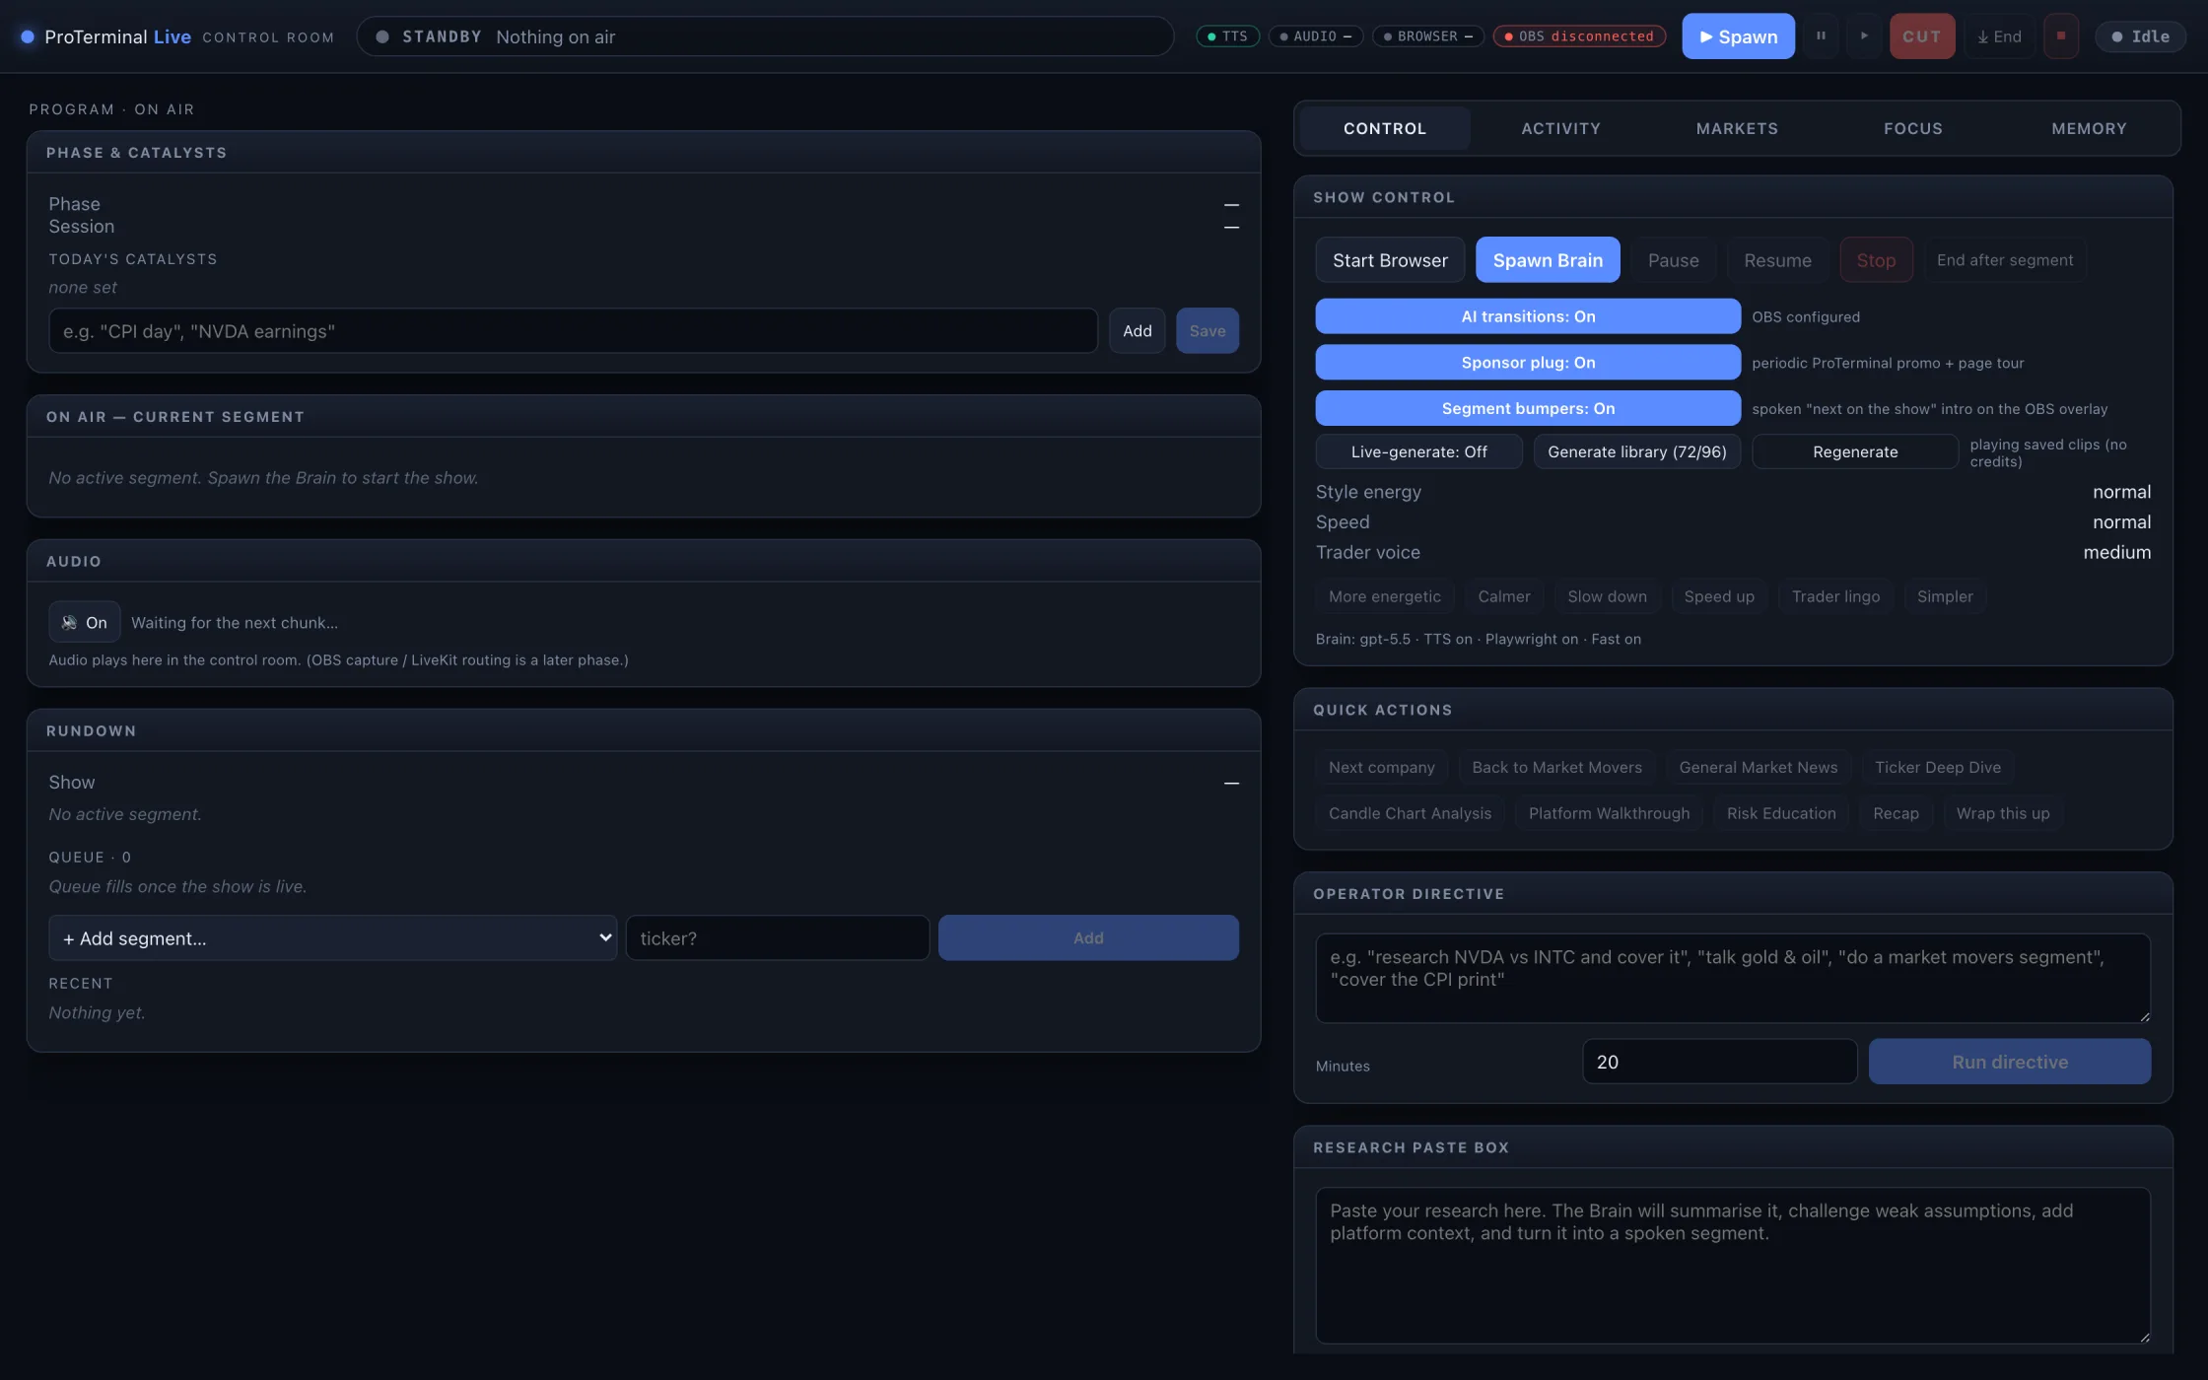Click Candle Chart Analysis quick action
This screenshot has width=2208, height=1380.
coord(1410,813)
